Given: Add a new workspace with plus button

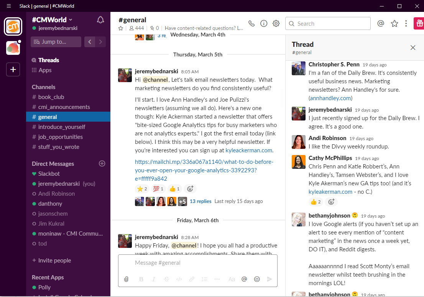Looking at the screenshot, I should coord(13,69).
